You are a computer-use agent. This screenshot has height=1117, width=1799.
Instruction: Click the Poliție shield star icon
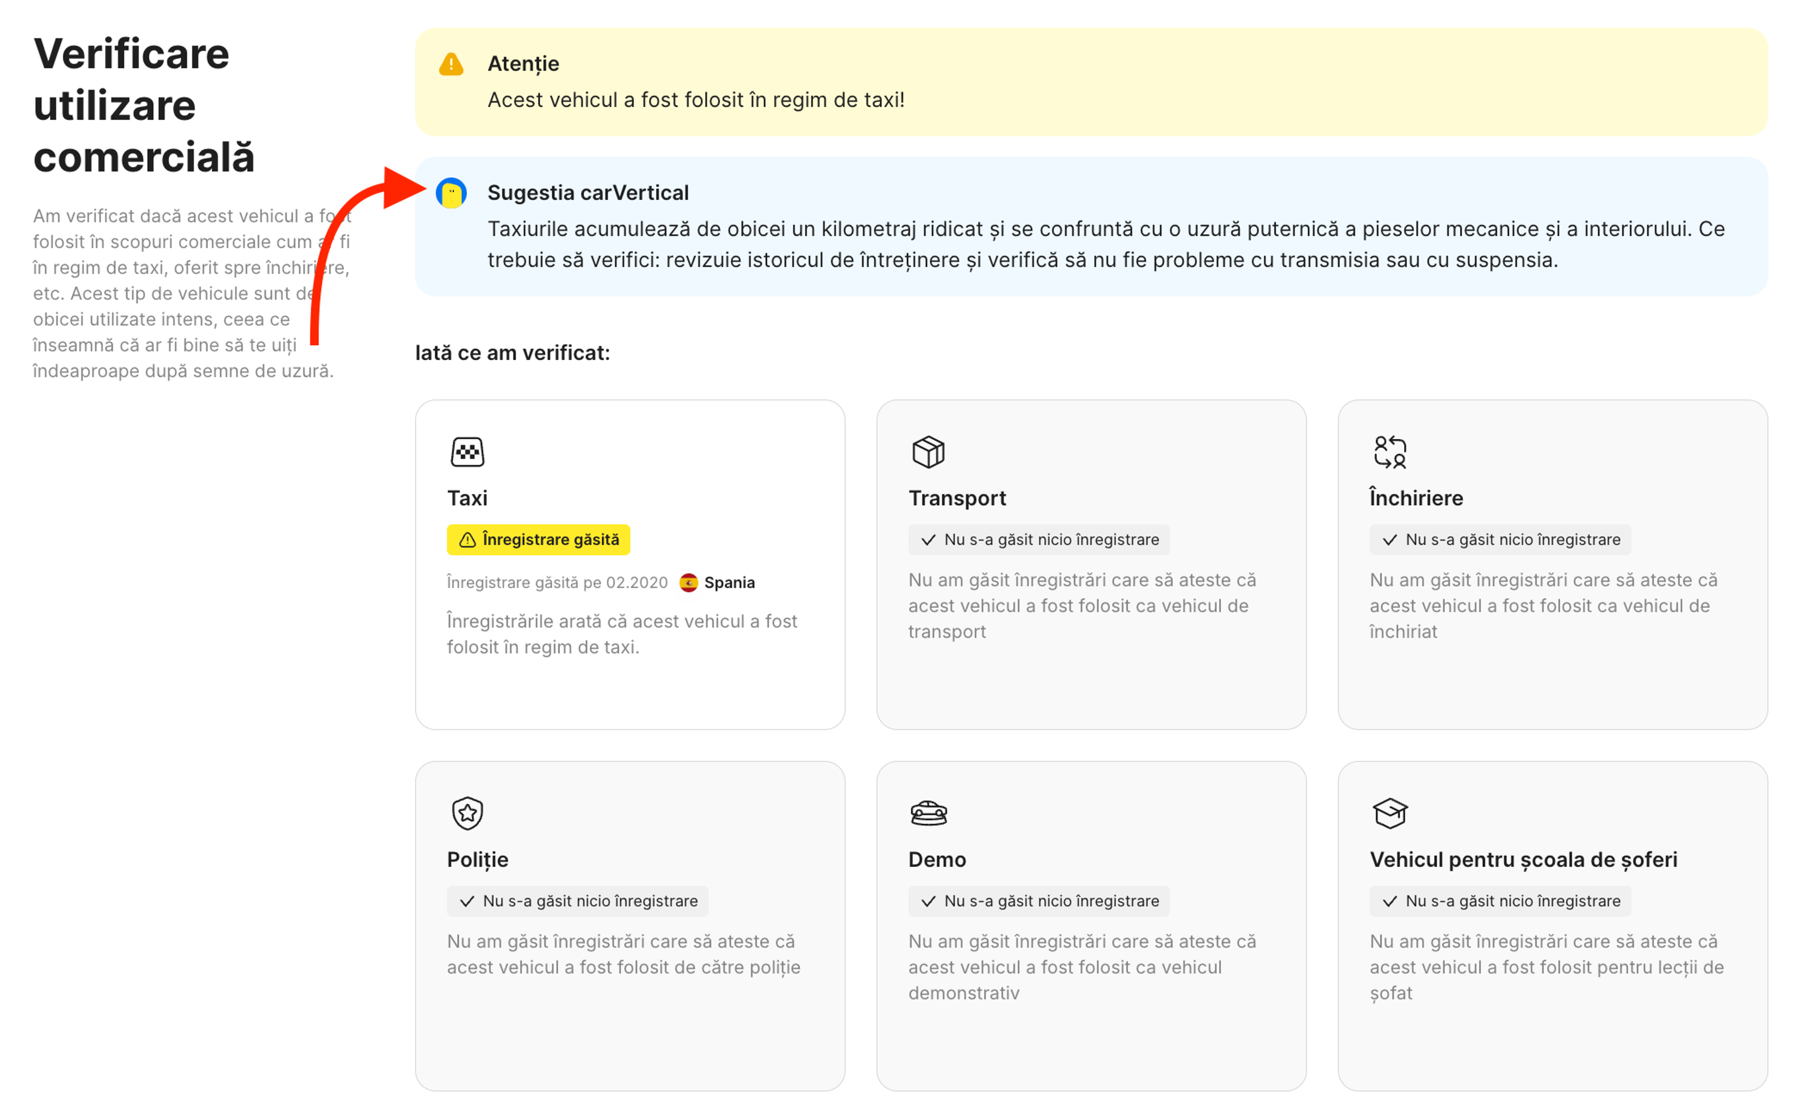[x=467, y=814]
